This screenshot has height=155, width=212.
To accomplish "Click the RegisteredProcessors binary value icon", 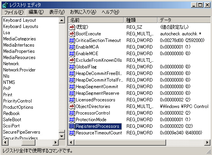I will click(72, 126).
